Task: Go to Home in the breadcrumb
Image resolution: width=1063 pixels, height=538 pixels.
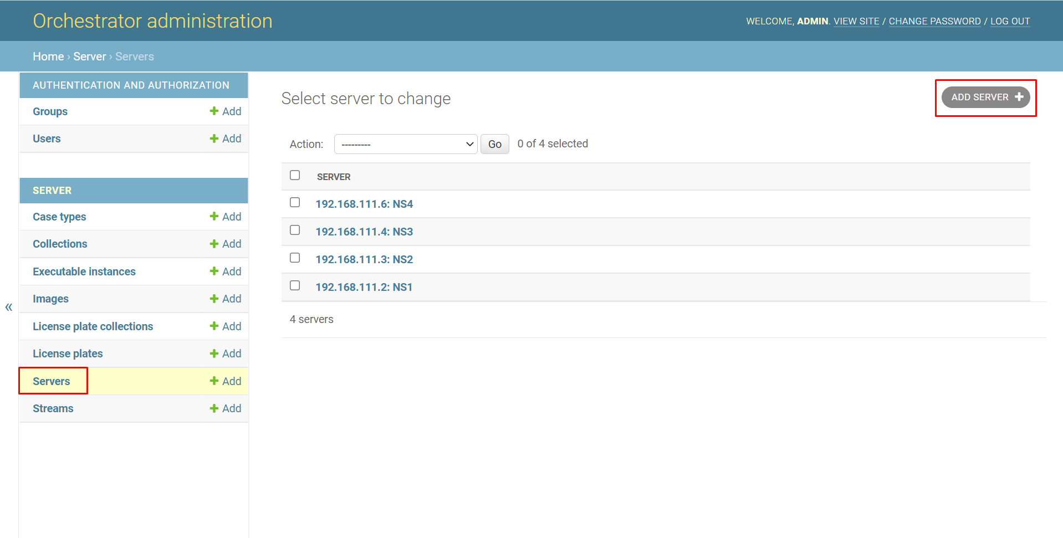Action: pos(48,57)
